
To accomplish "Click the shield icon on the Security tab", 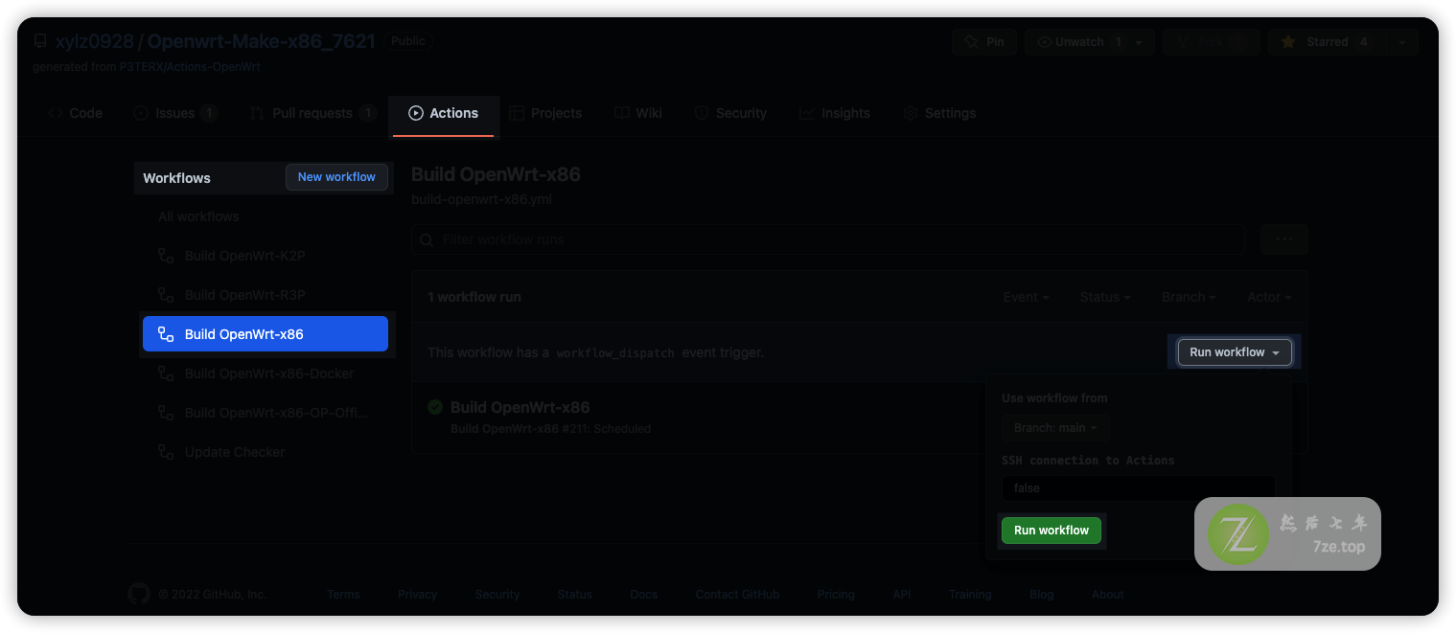I will coord(701,113).
